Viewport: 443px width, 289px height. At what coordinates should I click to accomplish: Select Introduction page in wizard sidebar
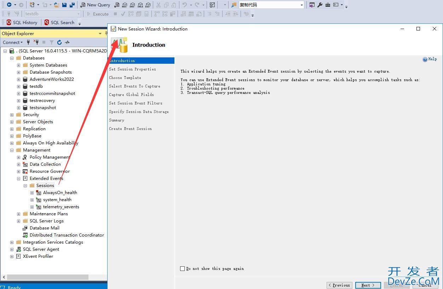(x=141, y=61)
